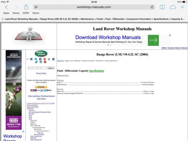This screenshot has height=141, width=188.
Task: Open Other Land Rover Workshop Manuals link
Action: [x=41, y=96]
